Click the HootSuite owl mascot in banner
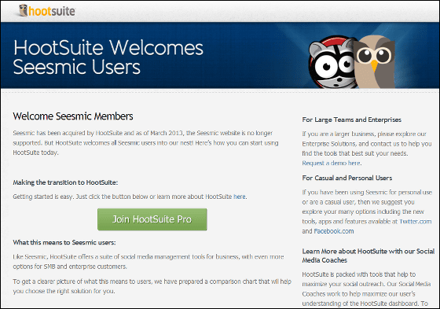 (x=375, y=62)
